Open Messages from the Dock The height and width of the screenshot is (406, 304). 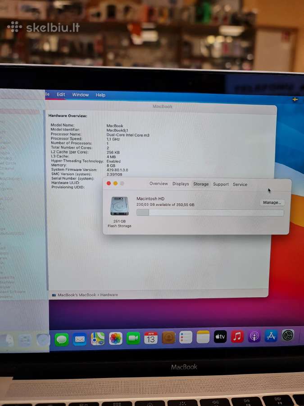coord(62,339)
